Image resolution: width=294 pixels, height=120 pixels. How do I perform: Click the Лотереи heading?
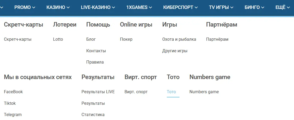65,25
